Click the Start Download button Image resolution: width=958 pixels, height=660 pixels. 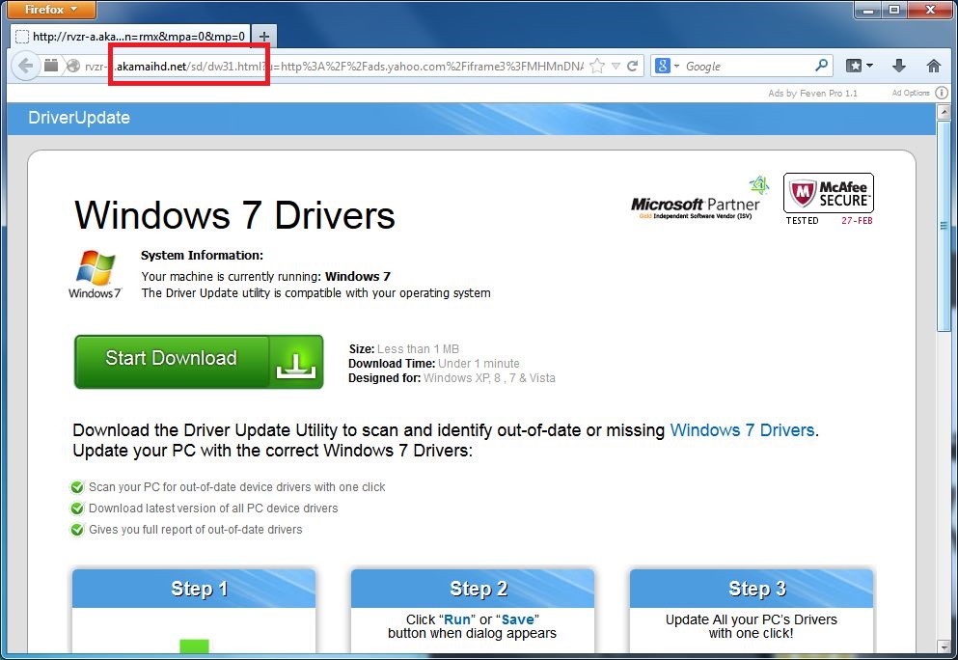coord(199,361)
